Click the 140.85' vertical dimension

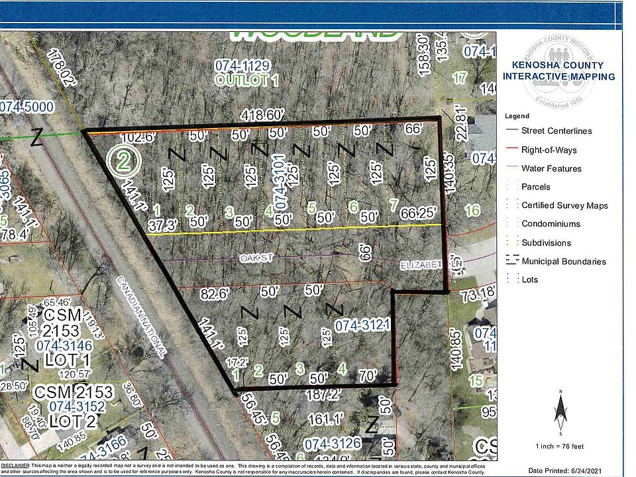click(456, 350)
